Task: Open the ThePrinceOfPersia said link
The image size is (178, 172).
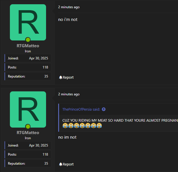Action: click(x=81, y=109)
